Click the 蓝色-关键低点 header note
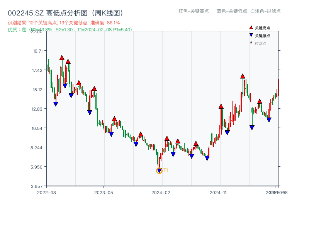This screenshot has width=309, height=232. pyautogui.click(x=232, y=11)
